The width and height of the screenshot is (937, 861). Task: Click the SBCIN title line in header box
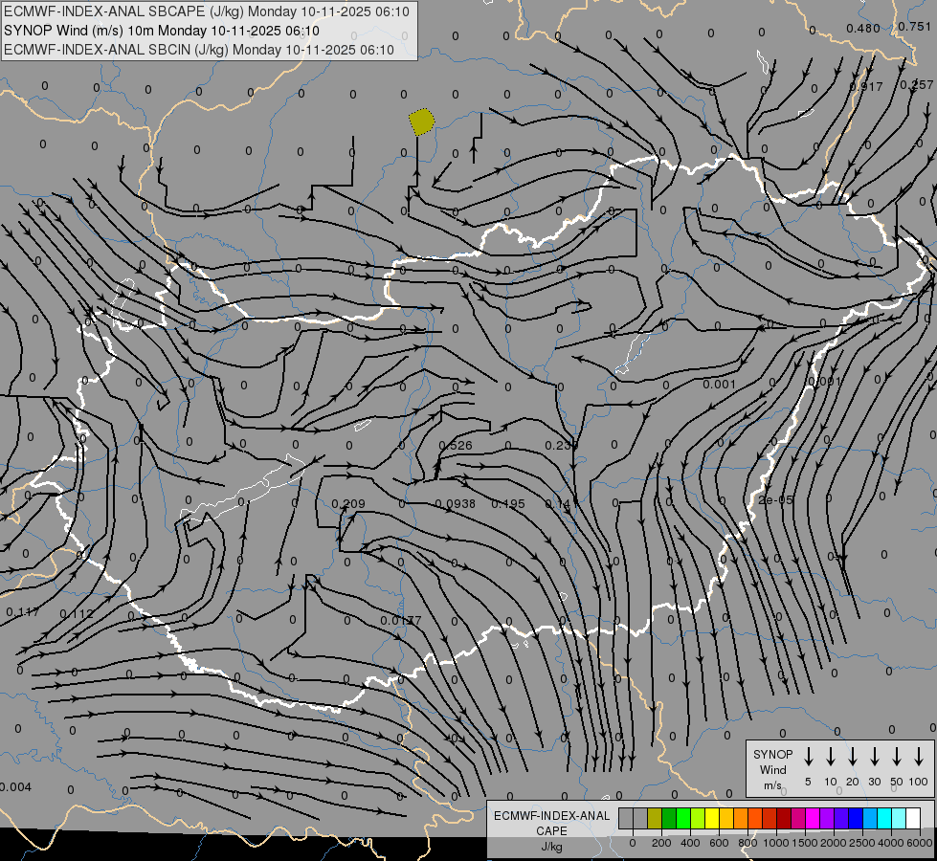199,50
